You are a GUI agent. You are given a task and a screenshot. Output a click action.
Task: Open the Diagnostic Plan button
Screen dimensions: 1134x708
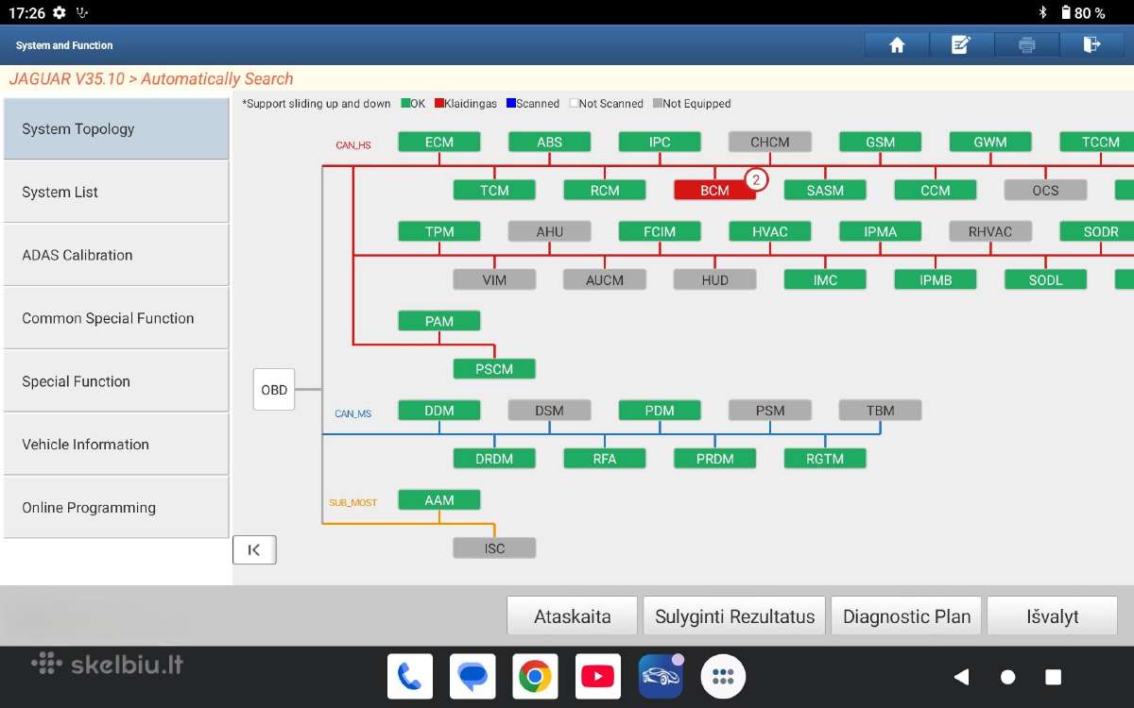(906, 616)
